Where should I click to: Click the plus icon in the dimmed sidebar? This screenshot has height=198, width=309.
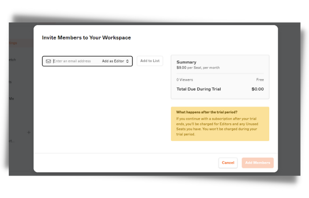[x=29, y=132]
